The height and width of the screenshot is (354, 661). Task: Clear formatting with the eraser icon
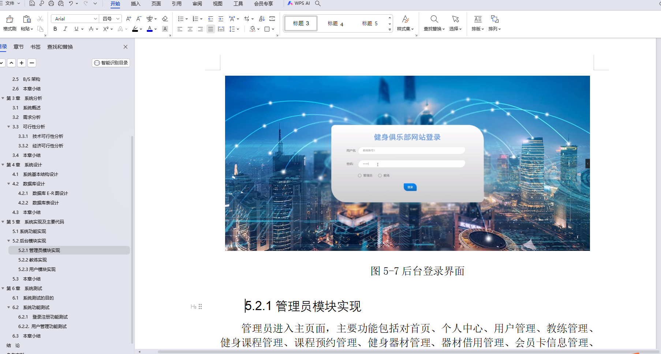tap(165, 19)
